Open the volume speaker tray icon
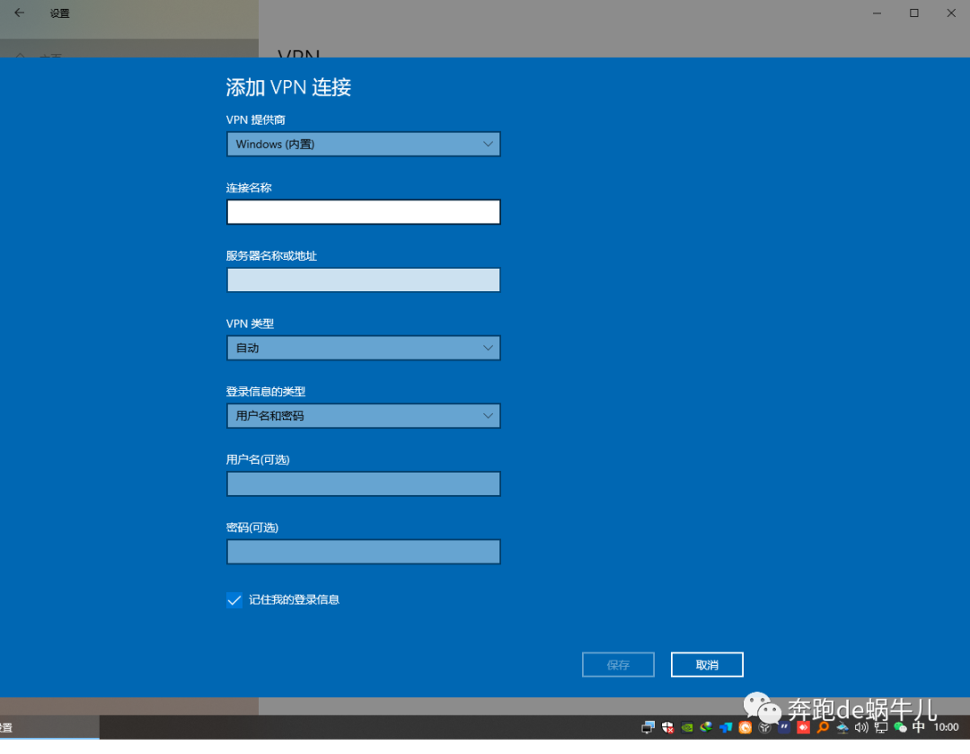Screen dimensions: 970x754 (861, 727)
